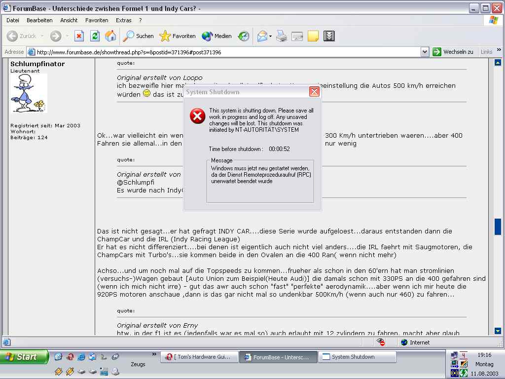Click the 'Time before shutdown' countdown text
Screen dimensions: 505x379
point(249,149)
